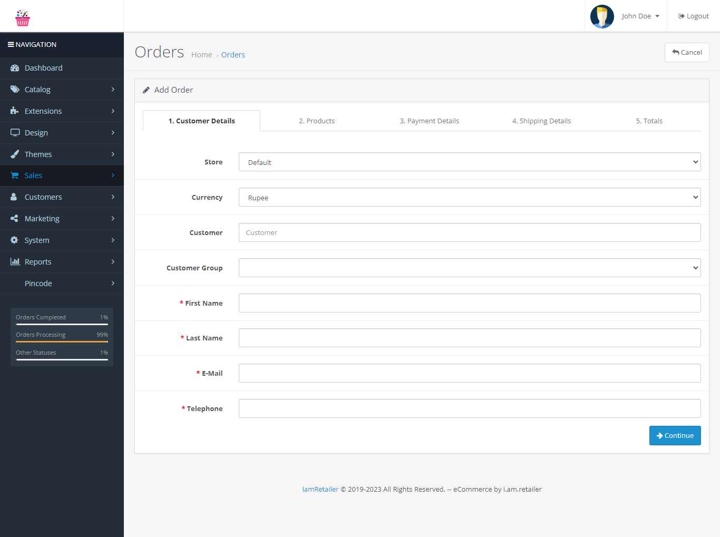This screenshot has width=720, height=537.
Task: Click the Catalog tags icon
Action: coord(15,90)
